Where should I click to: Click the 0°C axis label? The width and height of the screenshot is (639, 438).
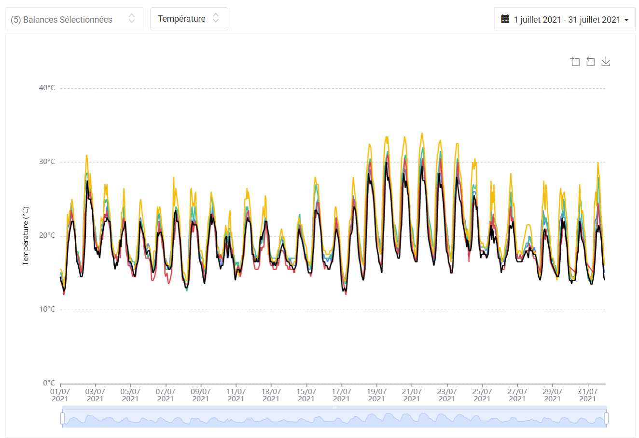(x=49, y=383)
